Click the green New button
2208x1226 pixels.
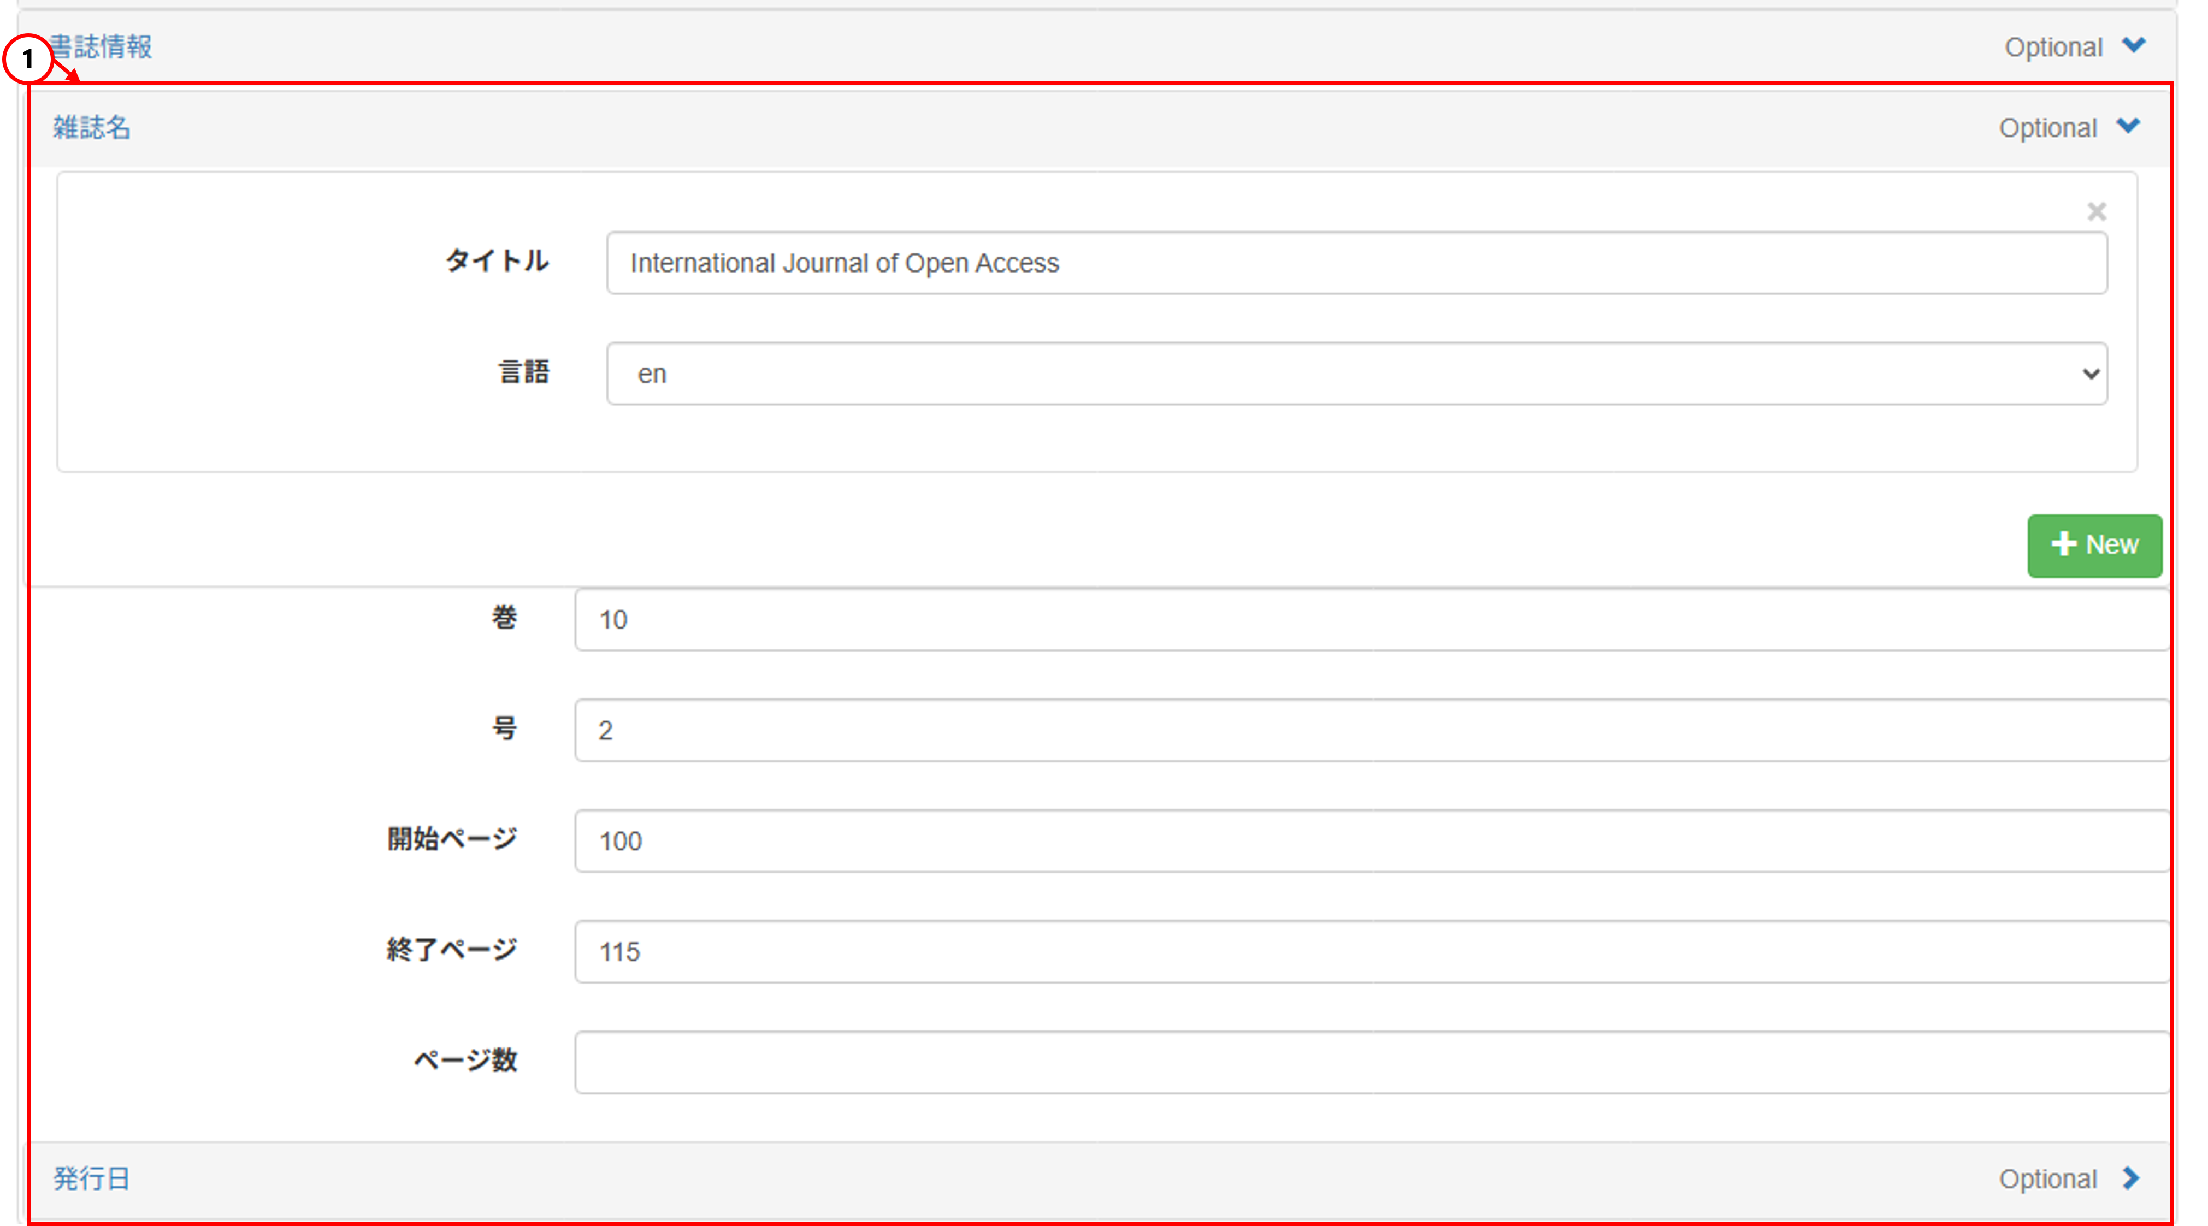[x=2094, y=545]
